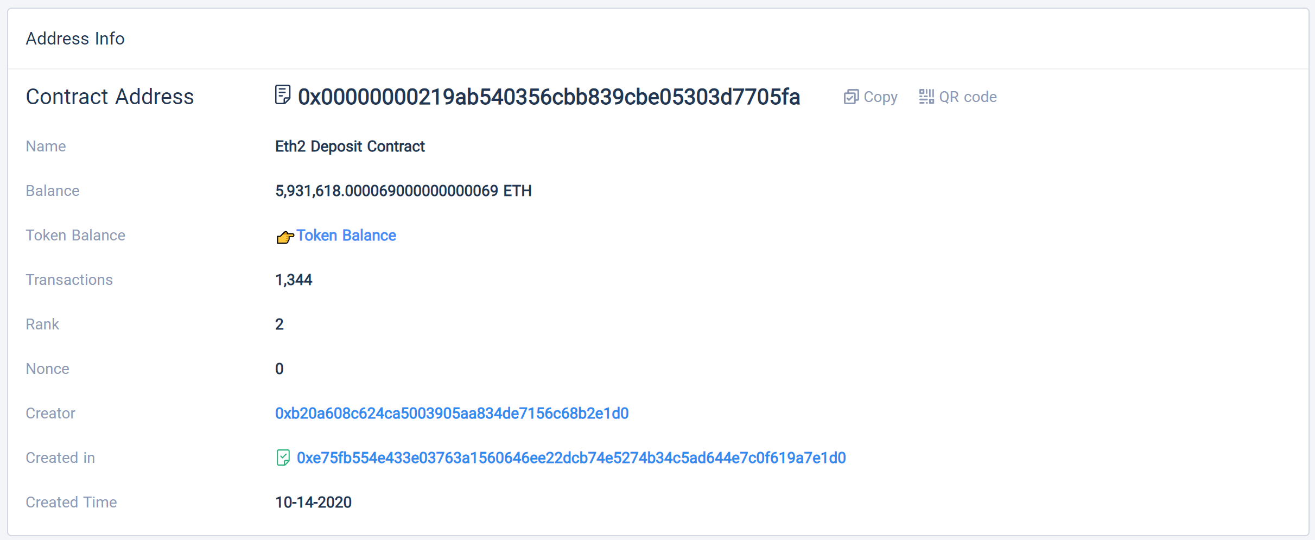Click the Address Info header
The width and height of the screenshot is (1315, 540).
(x=75, y=39)
